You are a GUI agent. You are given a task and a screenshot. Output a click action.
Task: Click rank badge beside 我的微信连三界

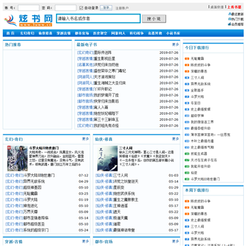tap(187, 122)
